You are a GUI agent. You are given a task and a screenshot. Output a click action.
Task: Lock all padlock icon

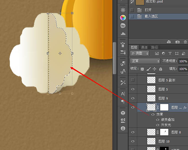161,69
